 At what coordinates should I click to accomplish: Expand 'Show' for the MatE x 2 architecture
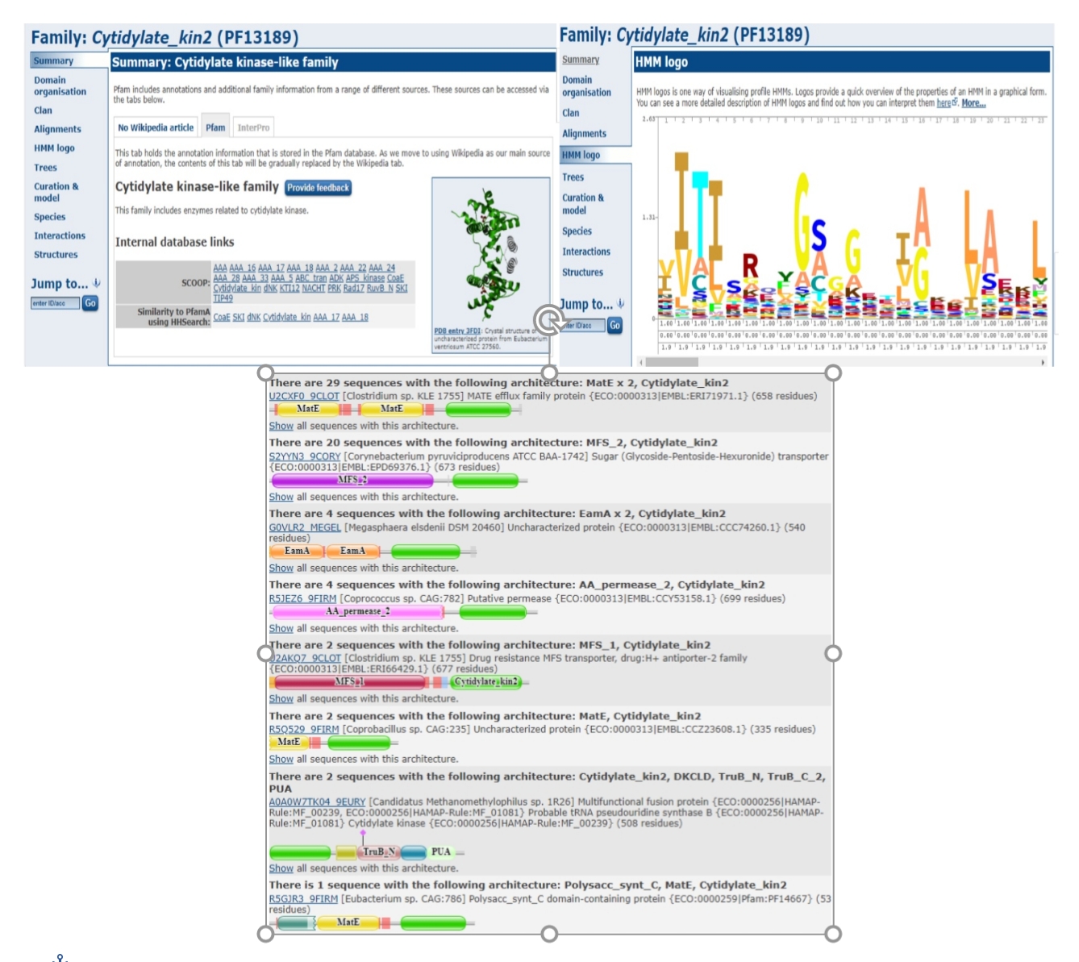point(281,426)
